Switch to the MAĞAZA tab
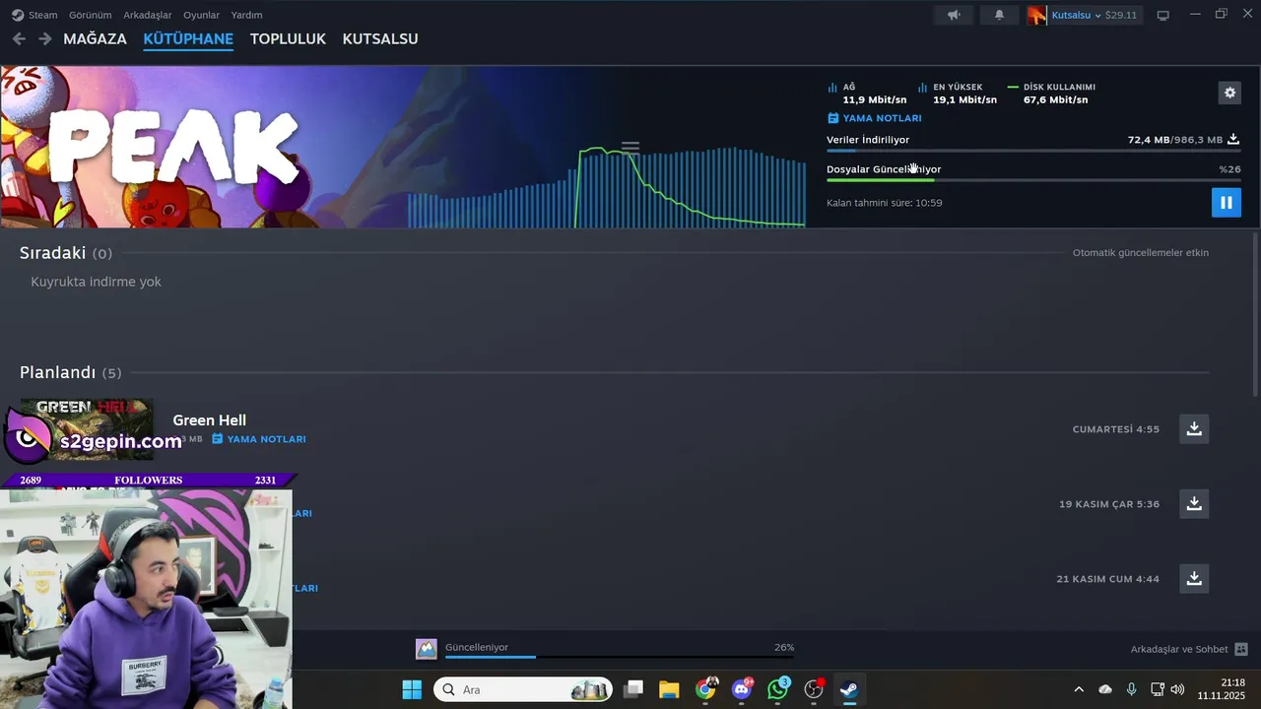 95,38
